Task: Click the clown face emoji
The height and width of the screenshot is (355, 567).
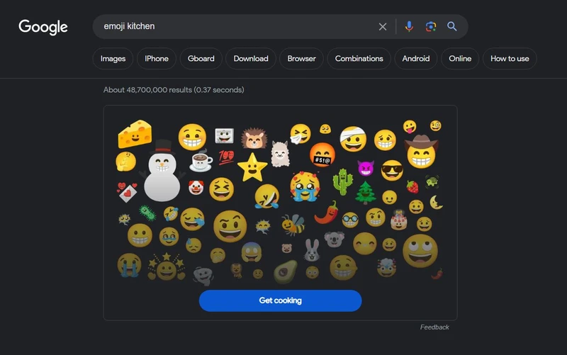Action: pos(196,187)
